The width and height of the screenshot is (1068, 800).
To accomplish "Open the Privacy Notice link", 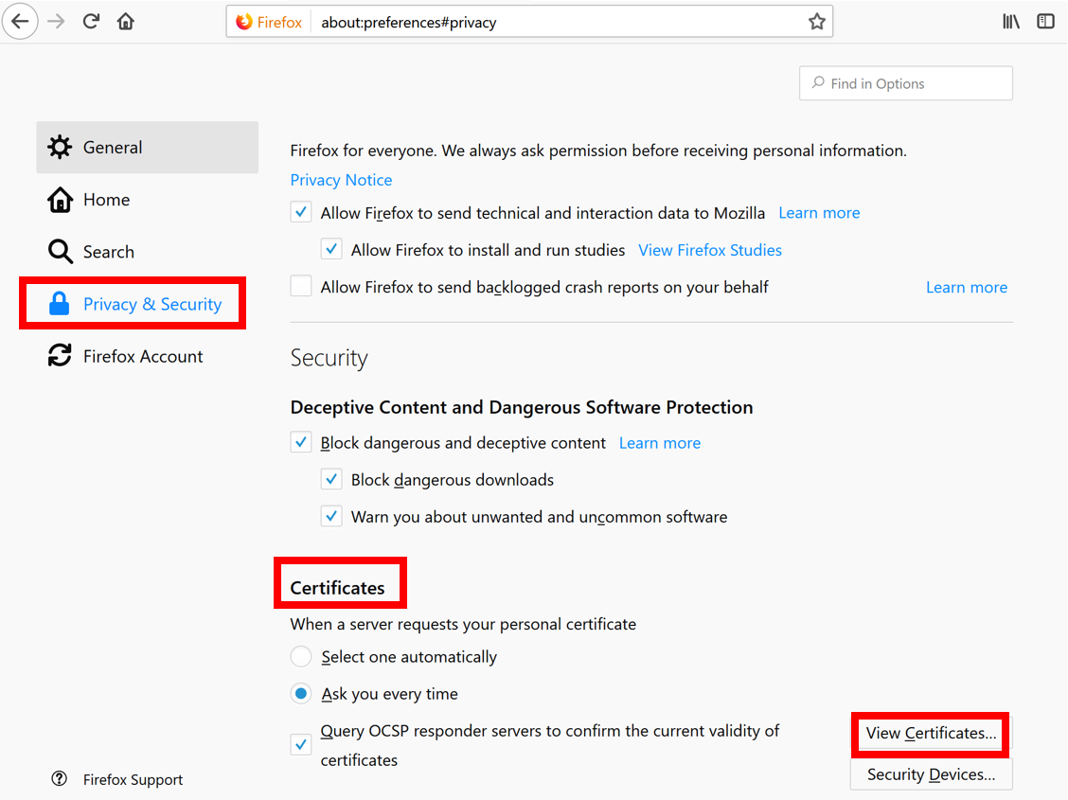I will [341, 180].
